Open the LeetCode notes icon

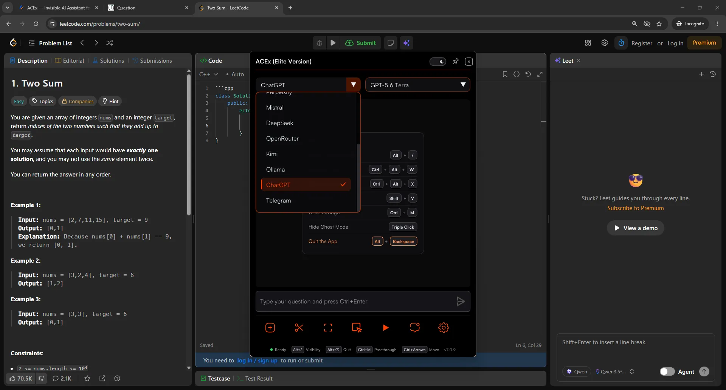coord(391,43)
